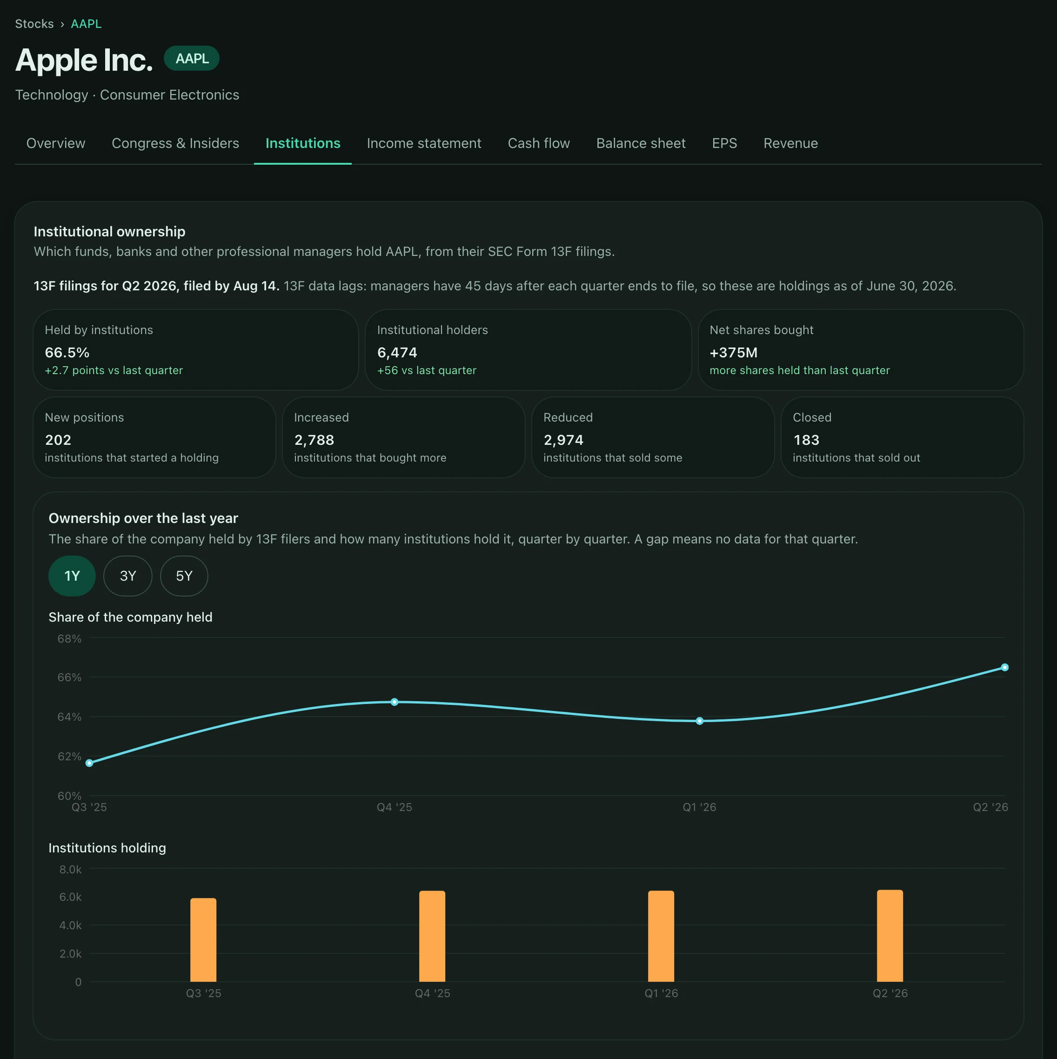Screen dimensions: 1057x1059
Task: Click the '+2.7 points vs last quarter' text
Action: click(x=114, y=370)
